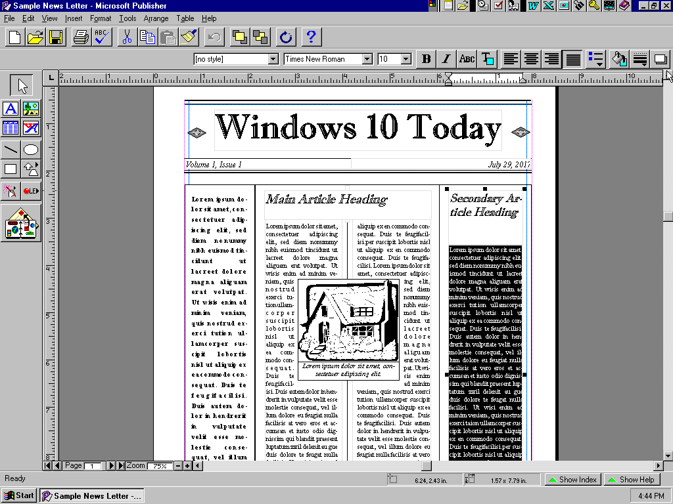Run the spelling checker
Screen dimensions: 673x504
pos(102,37)
